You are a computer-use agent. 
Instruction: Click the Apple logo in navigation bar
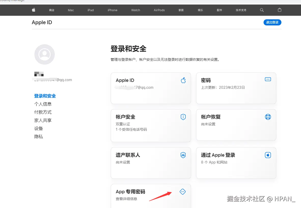(x=34, y=10)
